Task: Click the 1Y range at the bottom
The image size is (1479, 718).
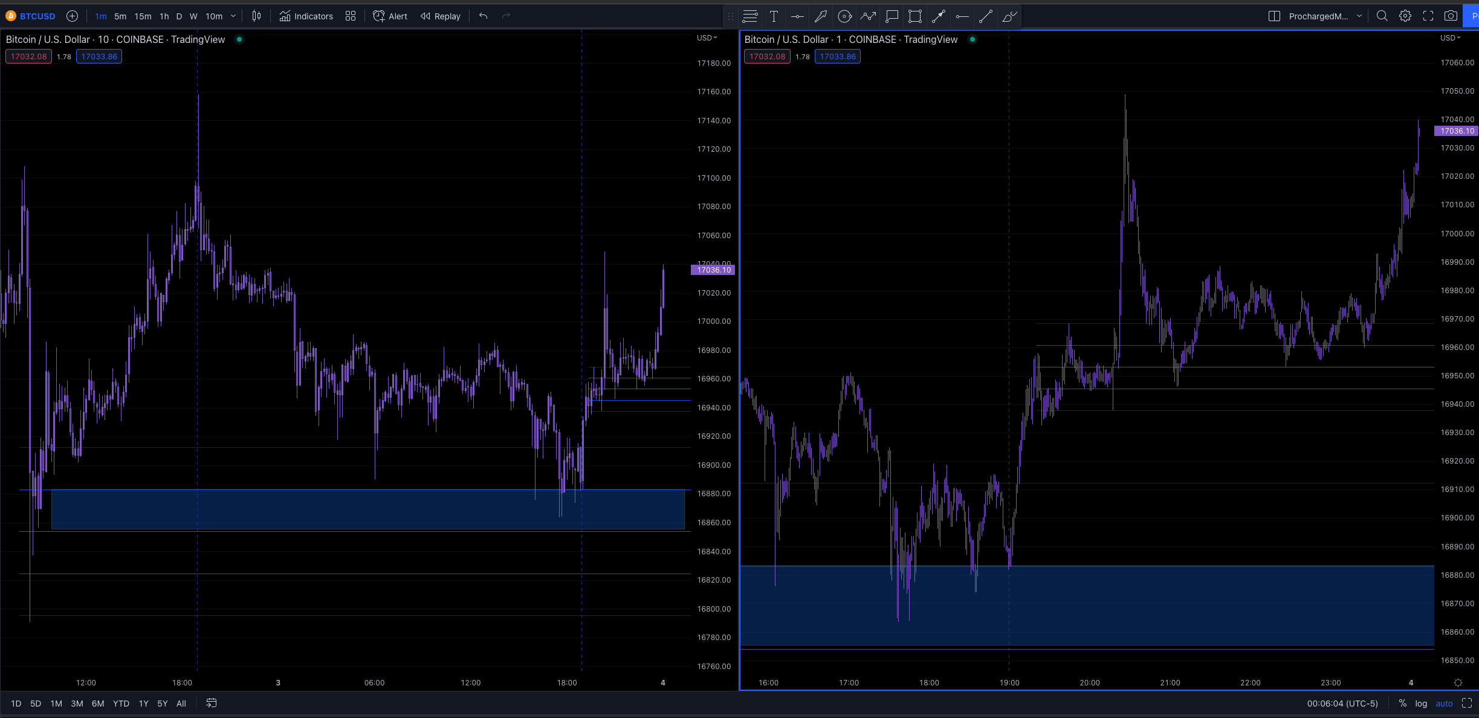Action: coord(143,703)
